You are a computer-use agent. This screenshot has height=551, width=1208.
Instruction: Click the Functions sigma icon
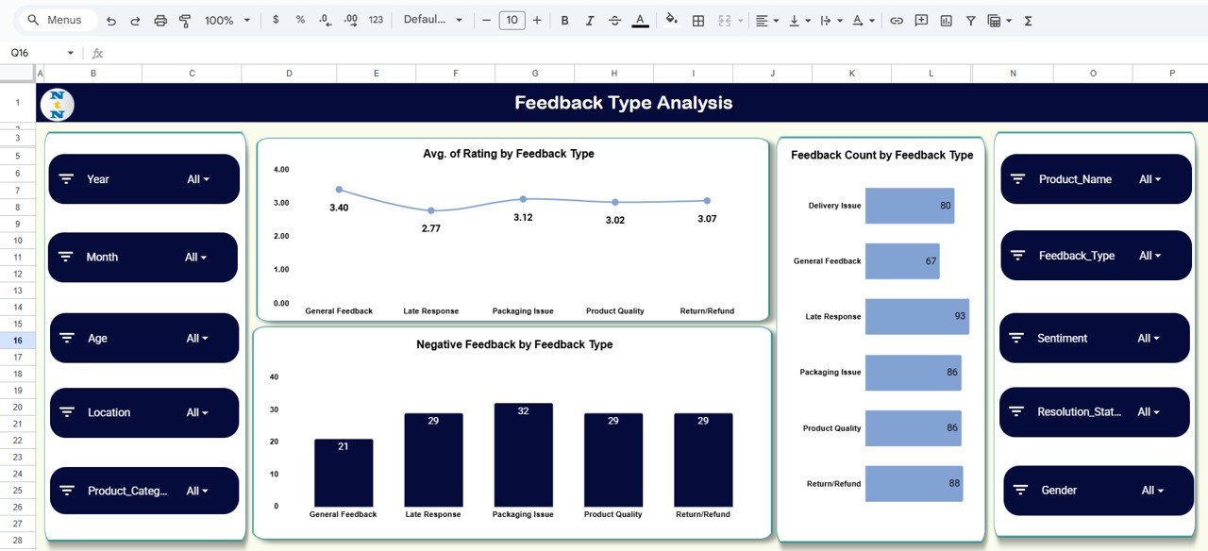(x=1026, y=20)
